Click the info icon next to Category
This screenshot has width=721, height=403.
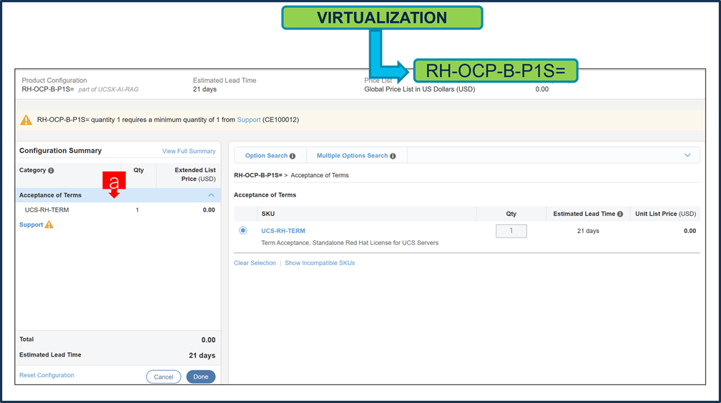click(x=51, y=171)
